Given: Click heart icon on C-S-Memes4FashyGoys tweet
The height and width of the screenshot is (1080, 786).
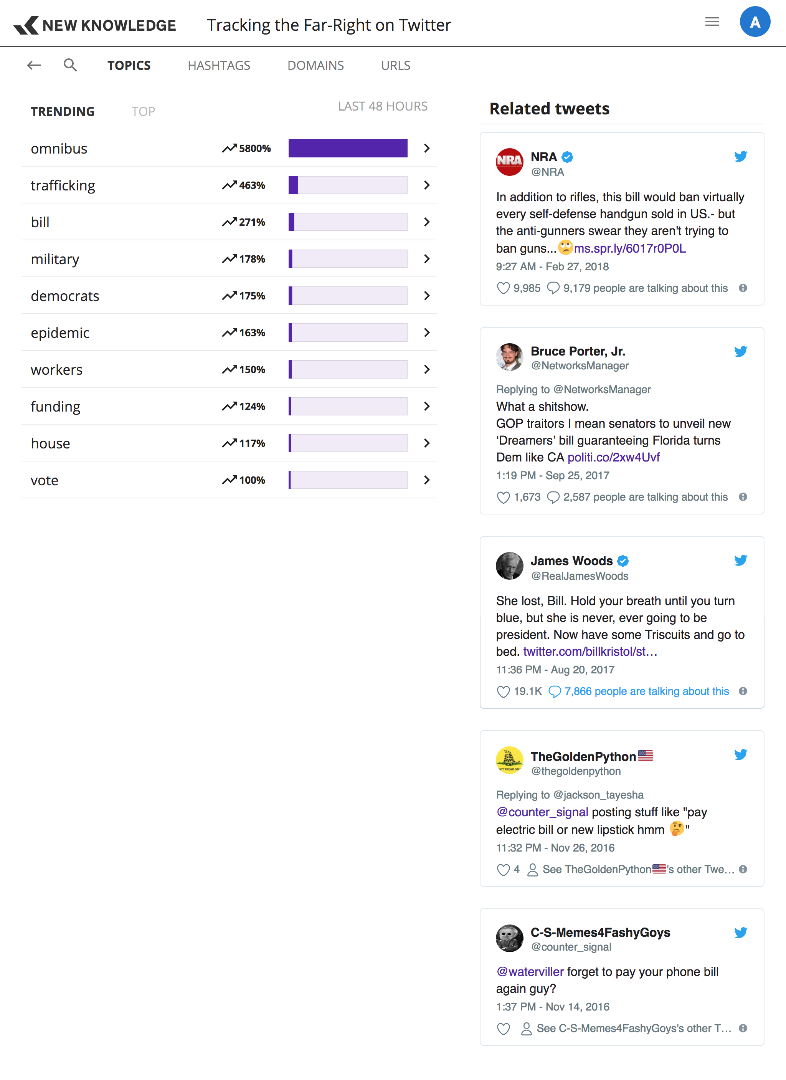Looking at the screenshot, I should point(503,1029).
